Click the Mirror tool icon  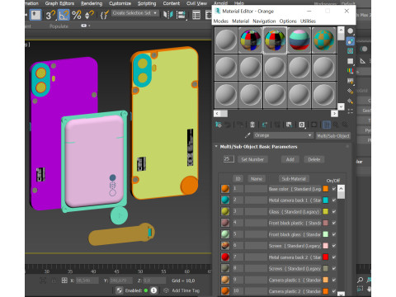point(167,15)
